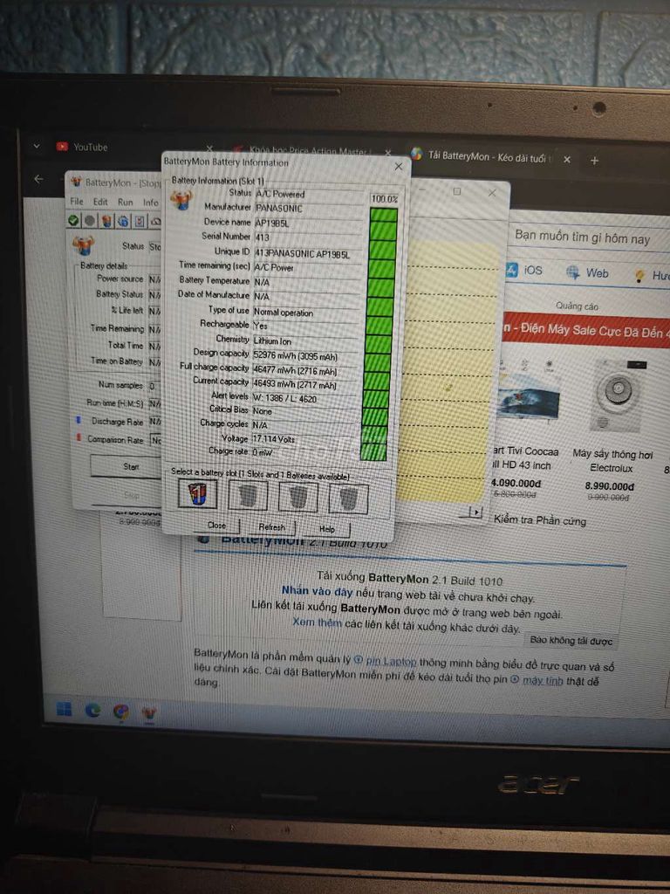Click the Nhấn vào đây download link
The width and height of the screenshot is (670, 894).
(318, 591)
